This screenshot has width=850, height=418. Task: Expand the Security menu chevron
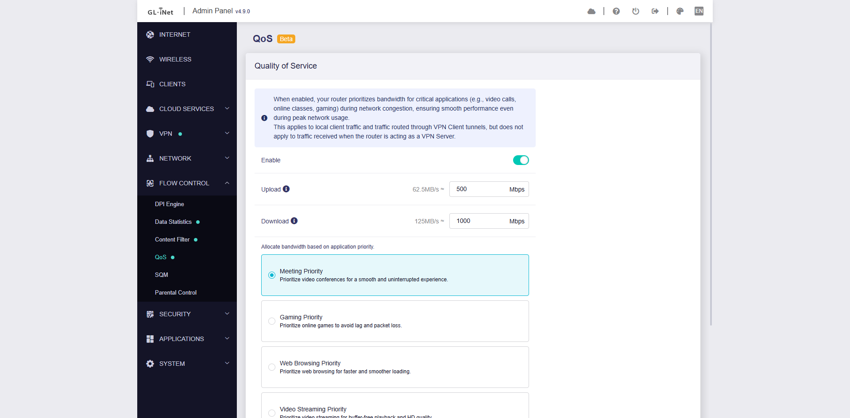(227, 314)
